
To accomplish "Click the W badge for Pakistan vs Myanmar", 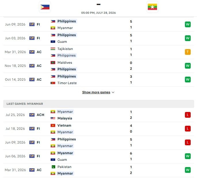I will (x=188, y=170).
